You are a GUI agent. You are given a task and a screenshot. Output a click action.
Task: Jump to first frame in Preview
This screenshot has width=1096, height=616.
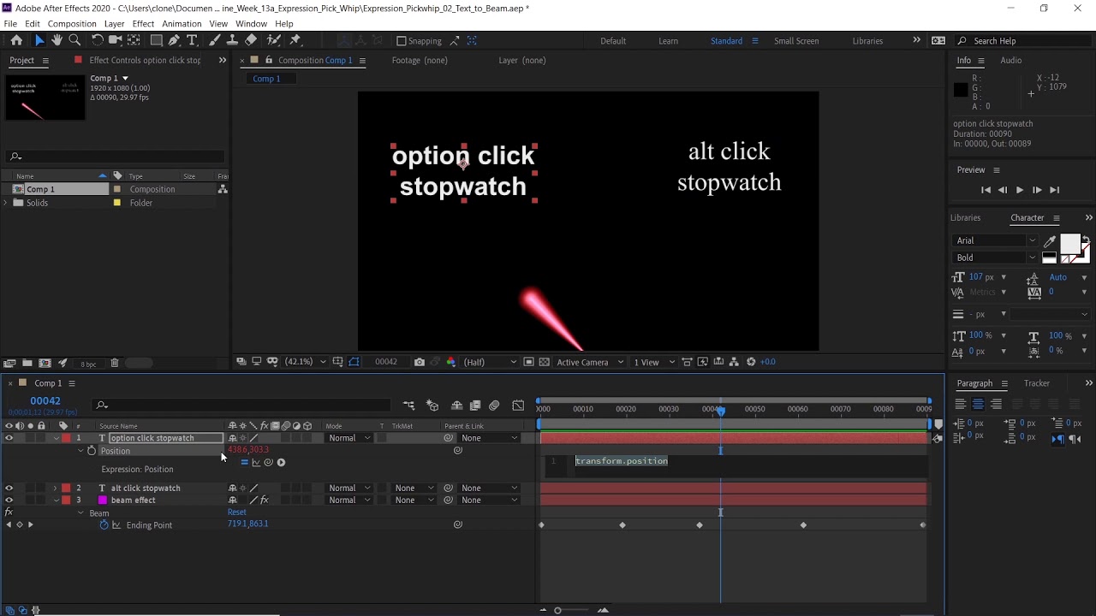coord(986,190)
